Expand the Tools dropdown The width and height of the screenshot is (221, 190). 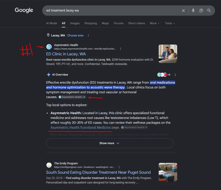point(170,23)
